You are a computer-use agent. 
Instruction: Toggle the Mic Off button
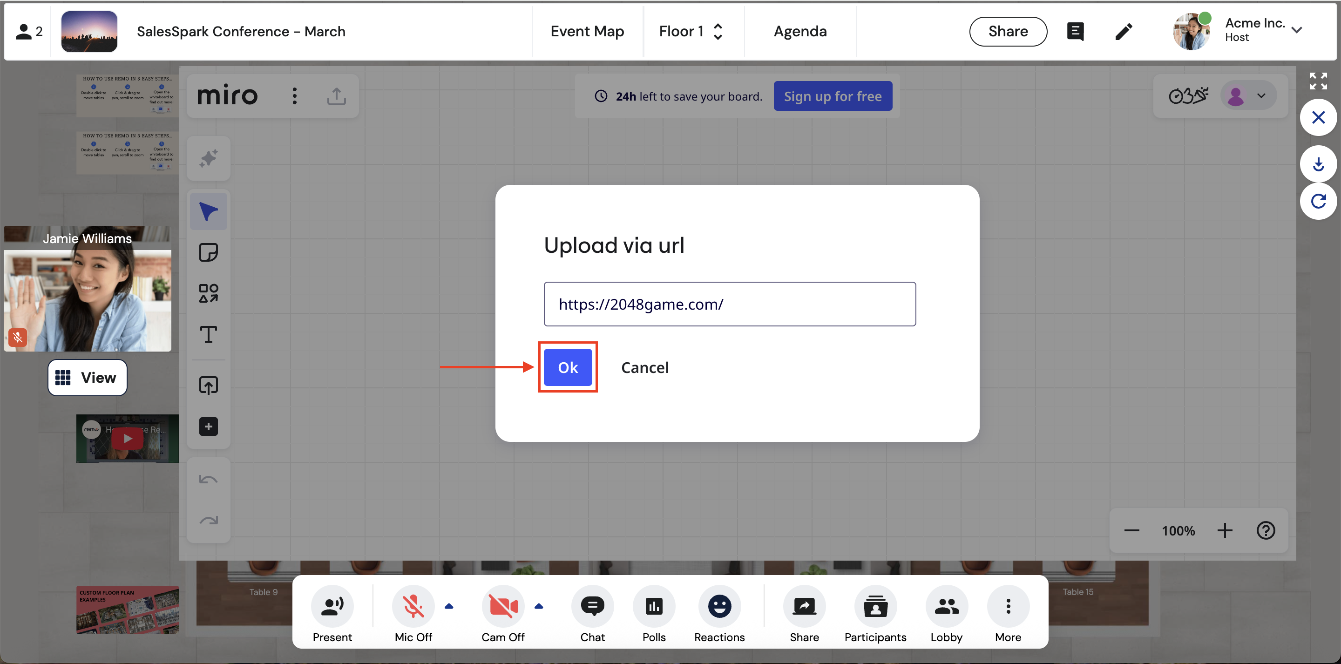pos(413,606)
